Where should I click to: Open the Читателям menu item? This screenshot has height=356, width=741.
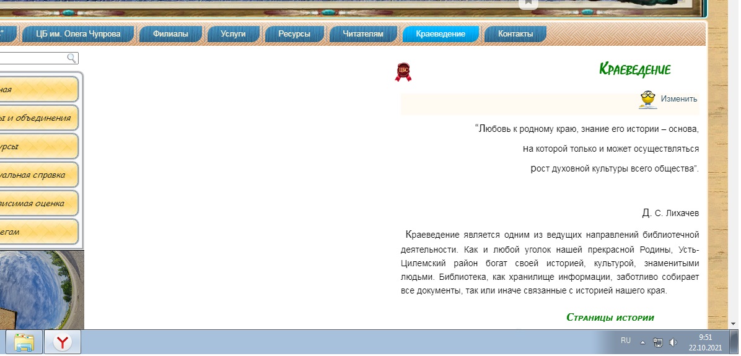click(363, 34)
